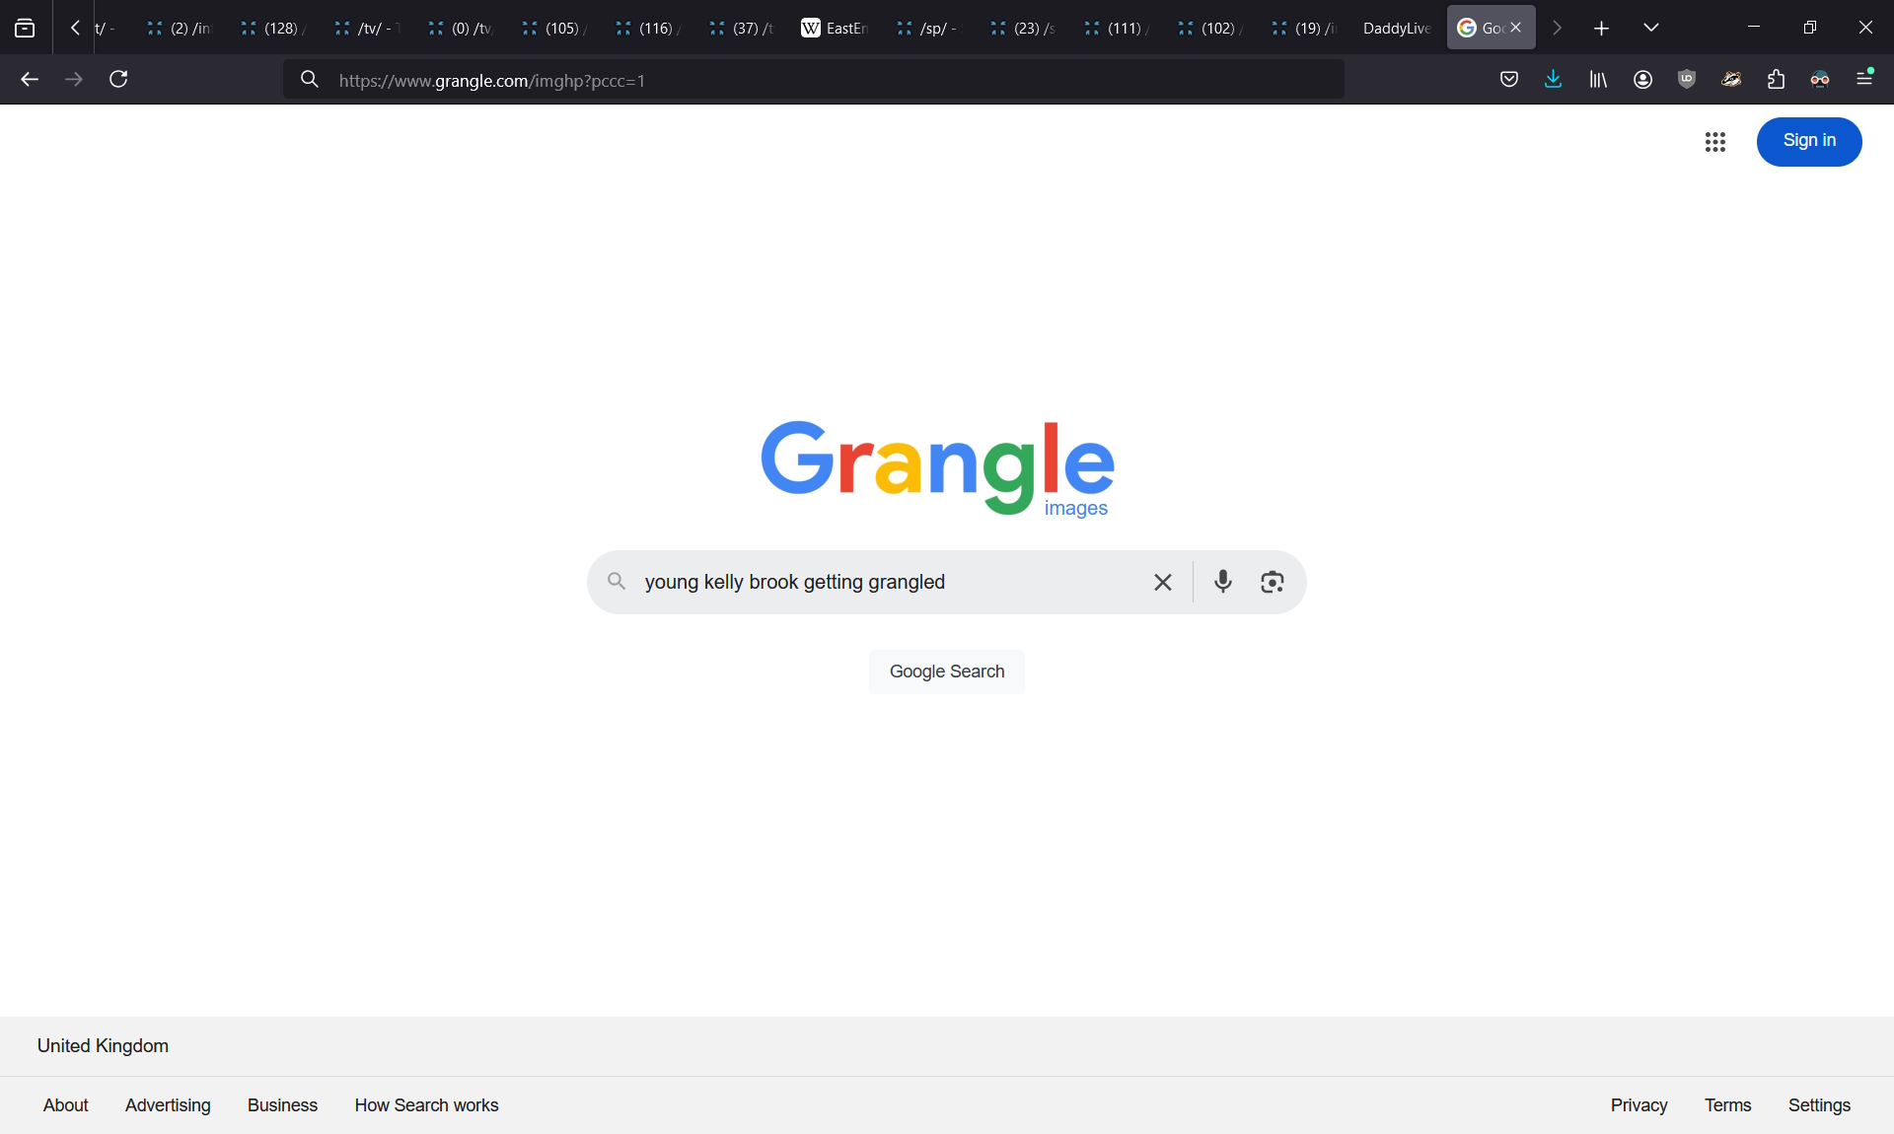
Task: Open the Firefox application hamburger menu
Action: tap(1864, 77)
